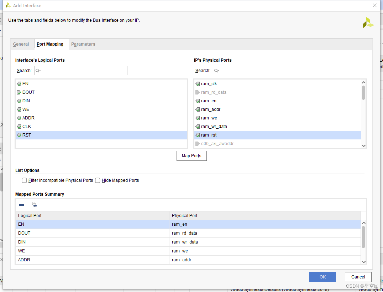Confirm with the OK button
Viewport: 383px width, 292px height.
click(x=323, y=277)
